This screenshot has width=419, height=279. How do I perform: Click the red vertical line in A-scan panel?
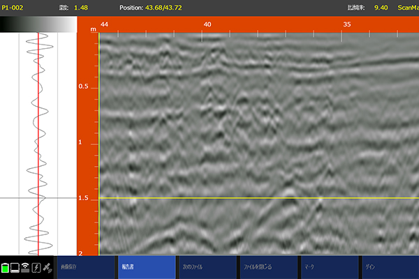pyautogui.click(x=38, y=139)
